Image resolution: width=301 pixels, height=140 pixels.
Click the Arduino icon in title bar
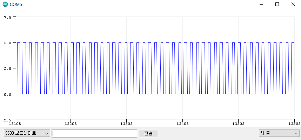(x=5, y=4)
